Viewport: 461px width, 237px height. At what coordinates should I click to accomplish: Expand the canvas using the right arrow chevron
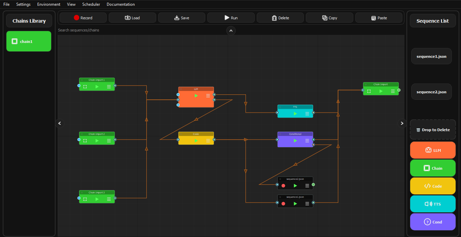coord(402,123)
